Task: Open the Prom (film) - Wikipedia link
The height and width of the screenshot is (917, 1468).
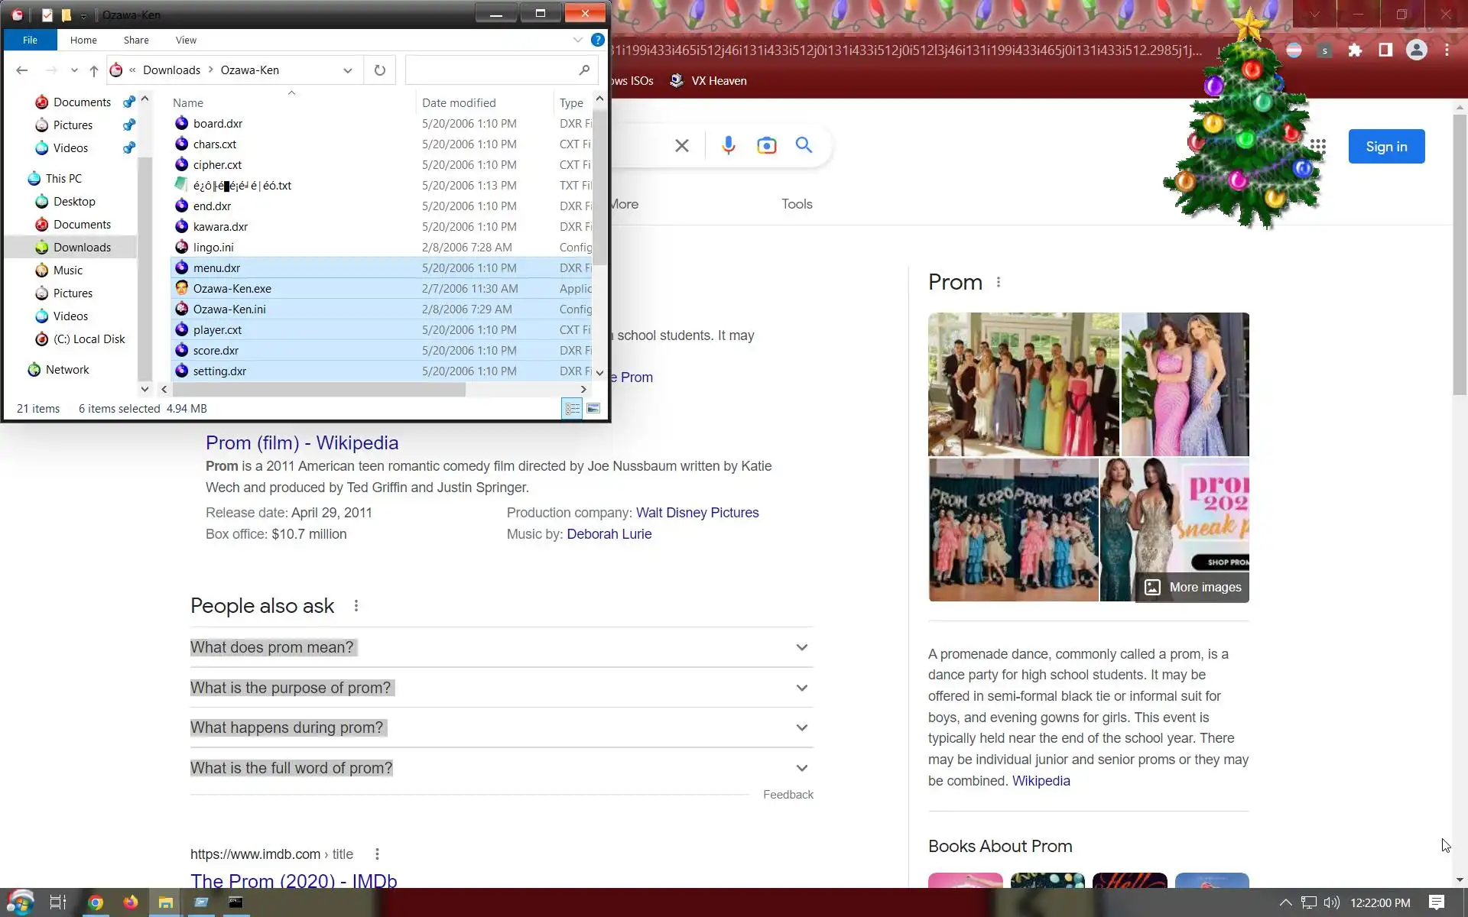Action: 302,443
